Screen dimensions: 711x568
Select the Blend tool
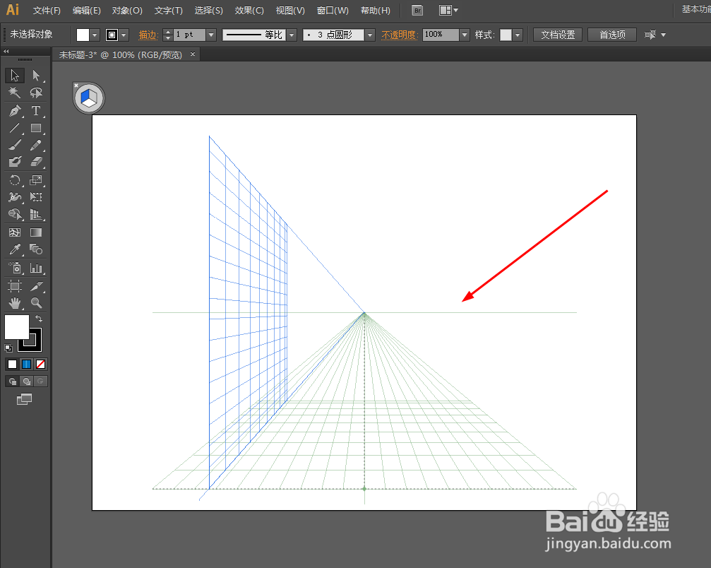36,249
